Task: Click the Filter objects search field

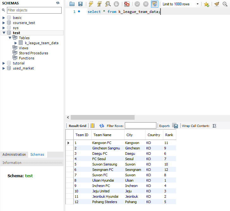Action: tap(34, 10)
